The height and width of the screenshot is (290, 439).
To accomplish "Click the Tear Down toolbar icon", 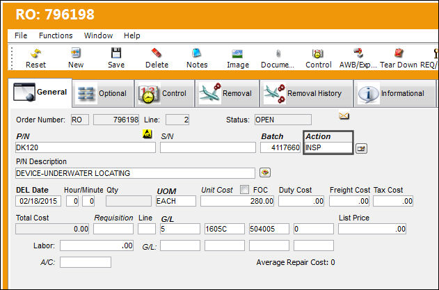I will [399, 53].
